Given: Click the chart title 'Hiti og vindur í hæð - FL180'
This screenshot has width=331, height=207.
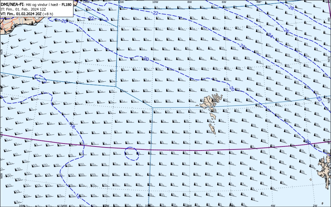Looking at the screenshot, I should (49, 5).
